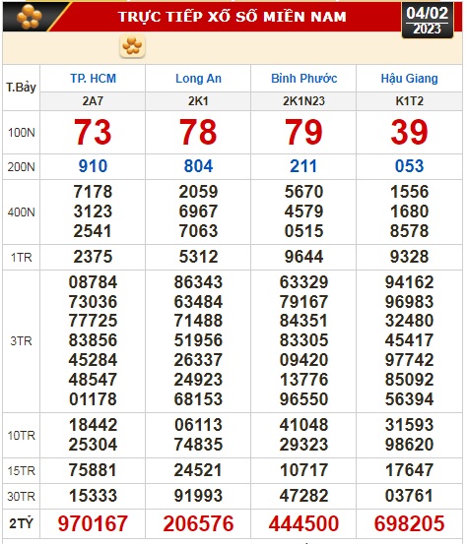This screenshot has width=467, height=544.
Task: Click the jackpot number 698205
Action: pos(409,523)
